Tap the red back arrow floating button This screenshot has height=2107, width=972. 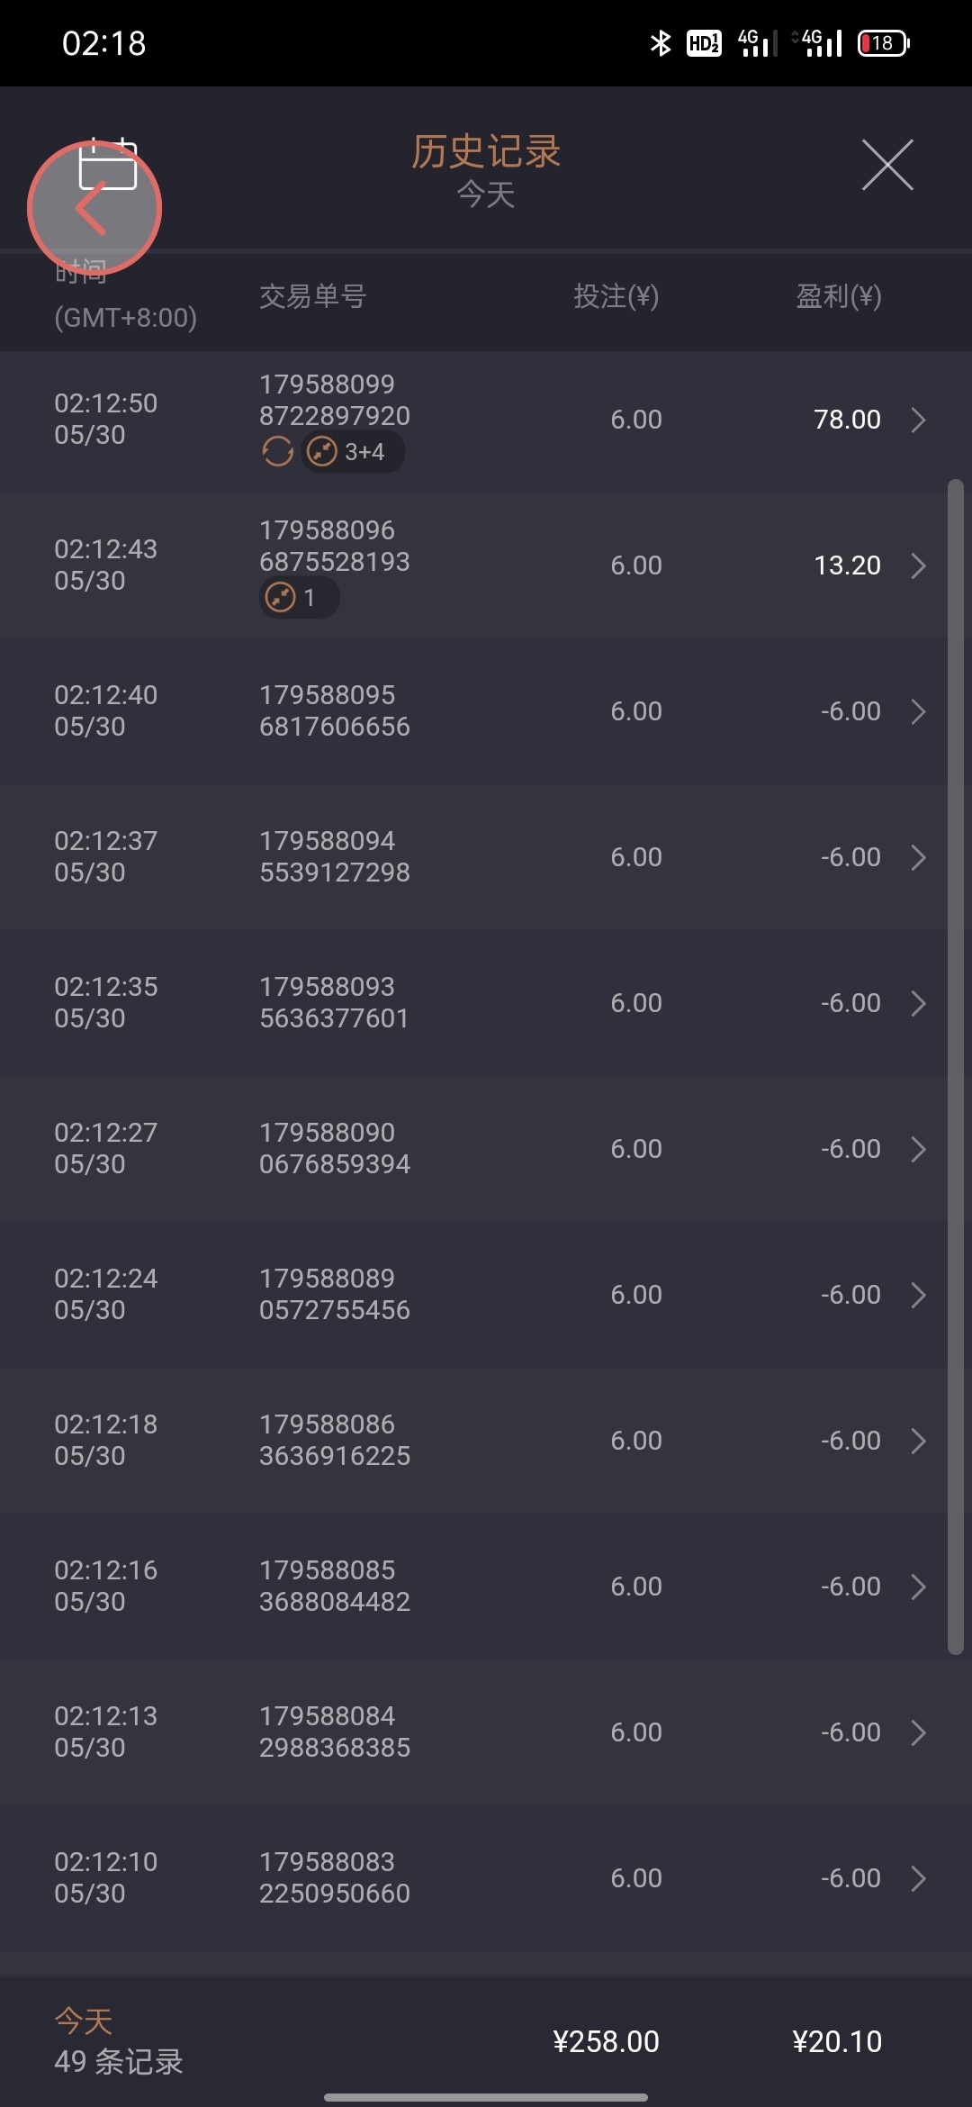(x=94, y=209)
